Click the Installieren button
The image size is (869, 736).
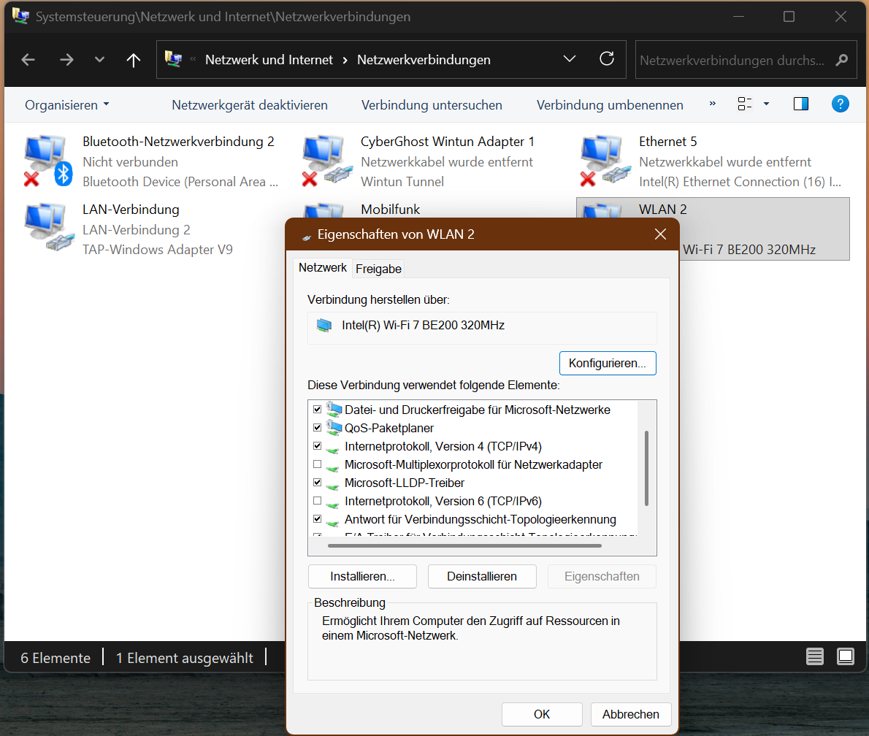coord(362,576)
